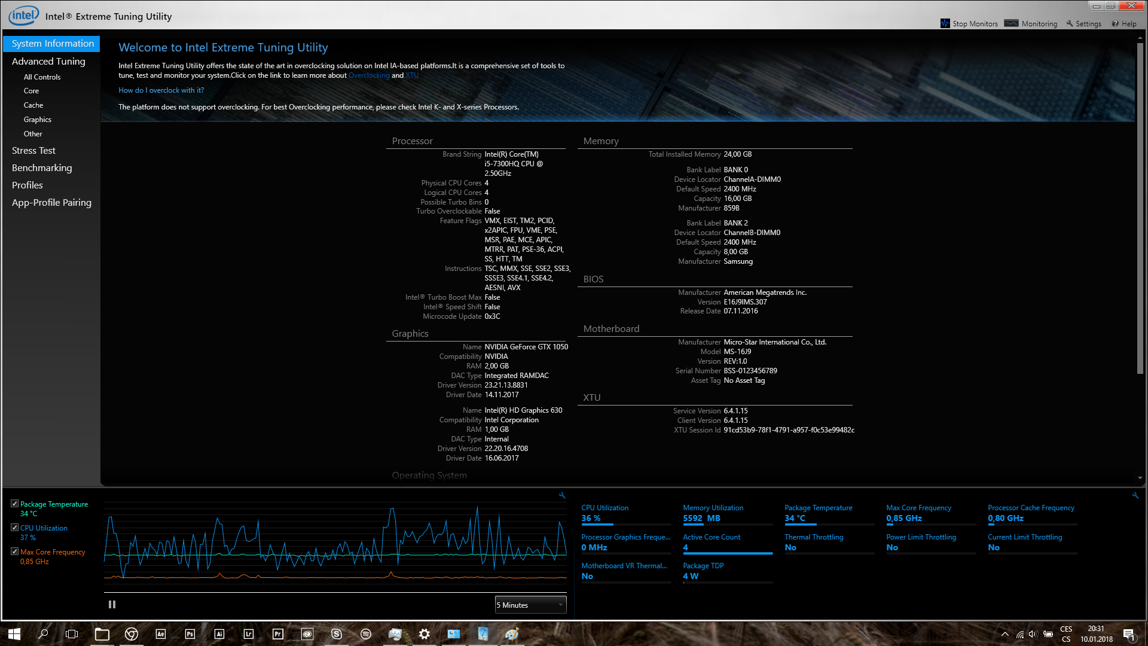Click the Thermal Throttling monitor tile
1148x646 pixels.
point(829,543)
